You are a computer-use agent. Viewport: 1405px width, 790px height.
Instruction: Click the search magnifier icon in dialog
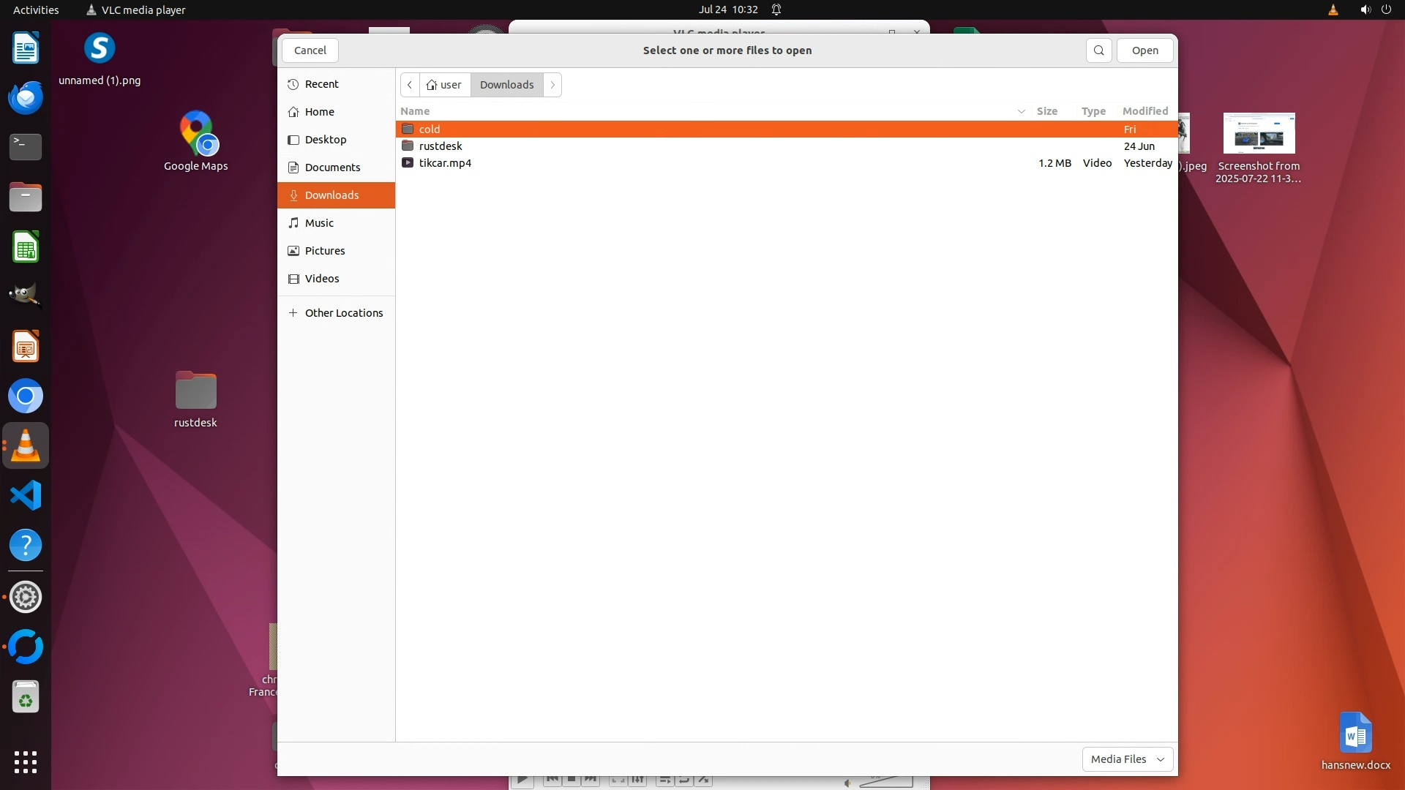tap(1098, 50)
